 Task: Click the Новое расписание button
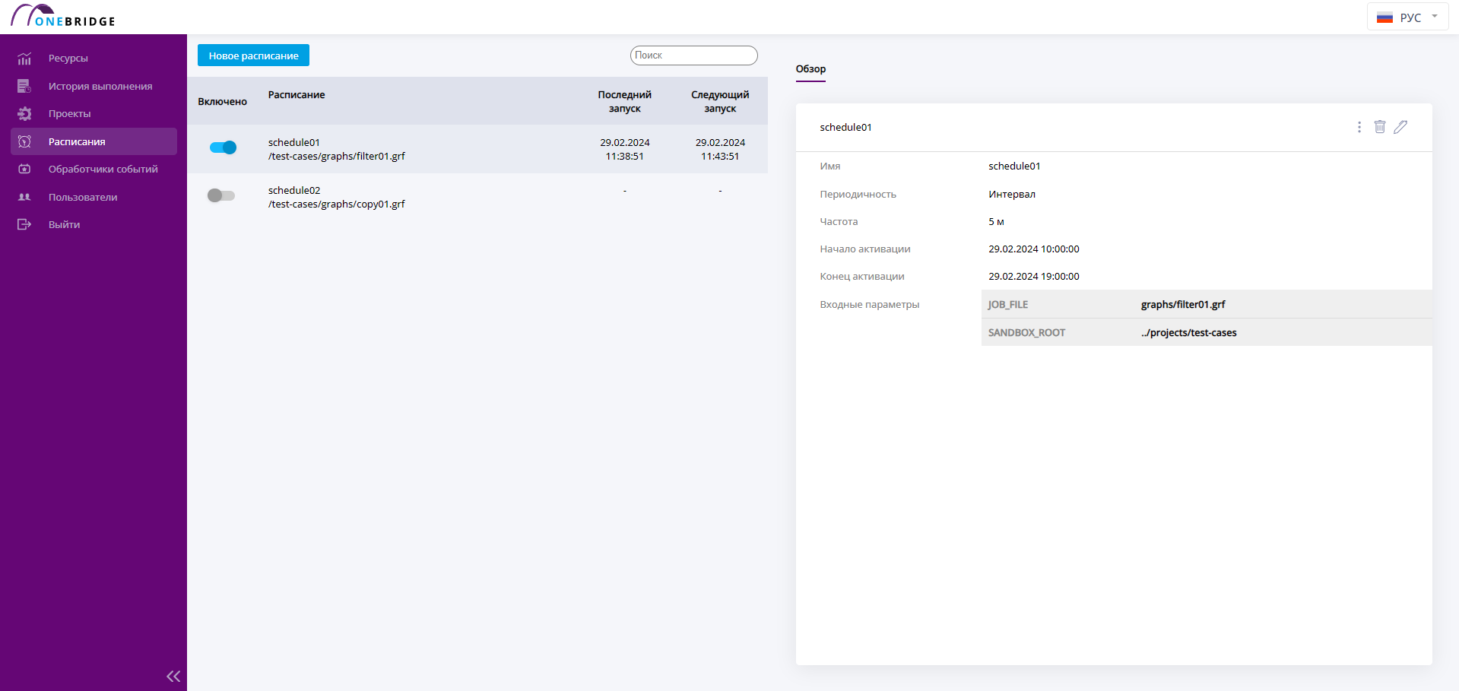coord(253,55)
